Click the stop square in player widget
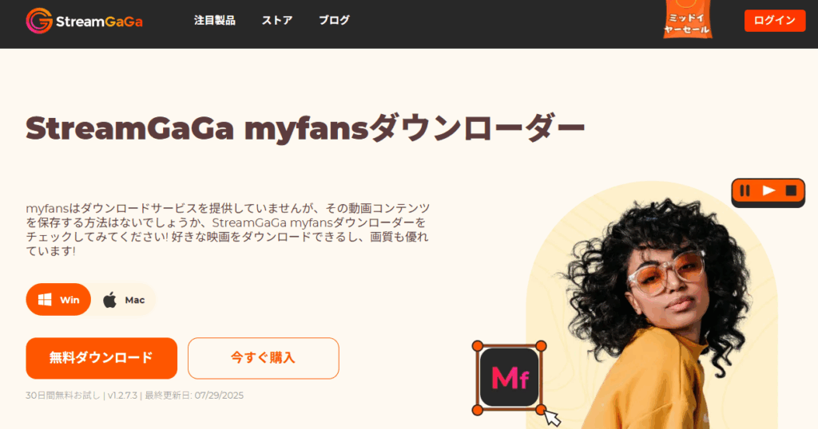This screenshot has height=429, width=818. tap(792, 191)
